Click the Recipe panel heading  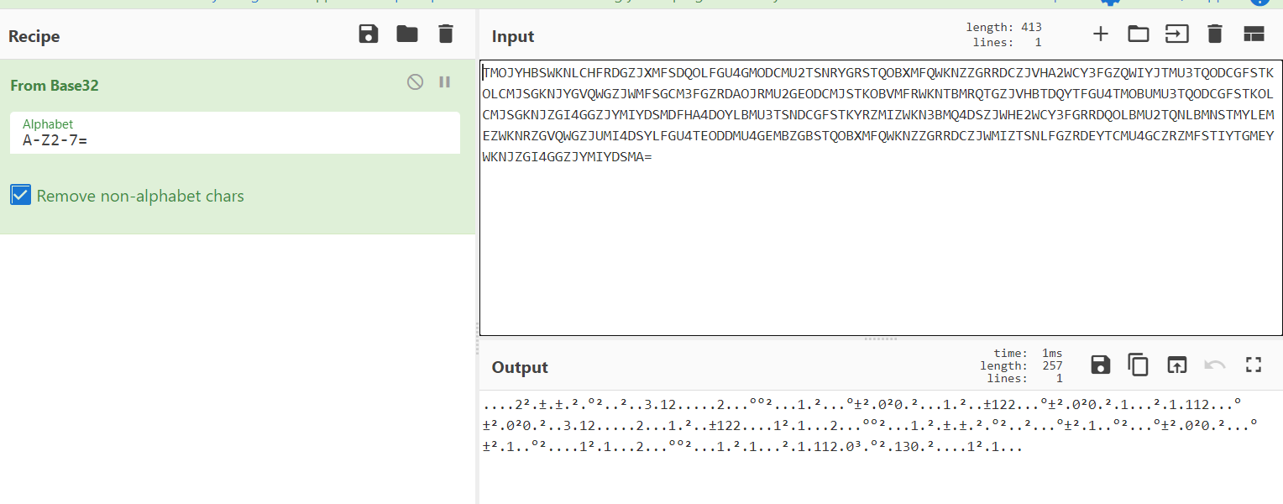tap(34, 36)
